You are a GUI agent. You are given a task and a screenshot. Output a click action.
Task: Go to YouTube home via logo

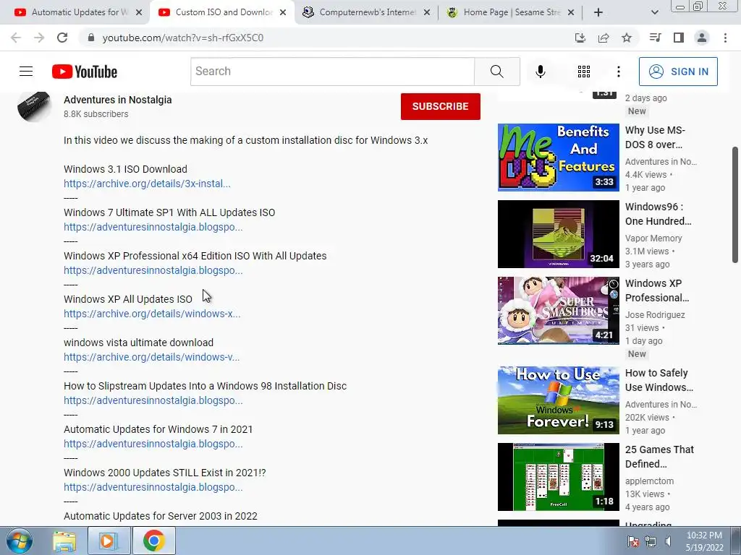(x=85, y=72)
